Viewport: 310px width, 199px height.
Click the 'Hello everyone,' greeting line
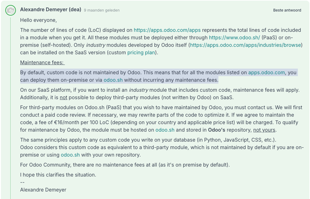click(38, 20)
